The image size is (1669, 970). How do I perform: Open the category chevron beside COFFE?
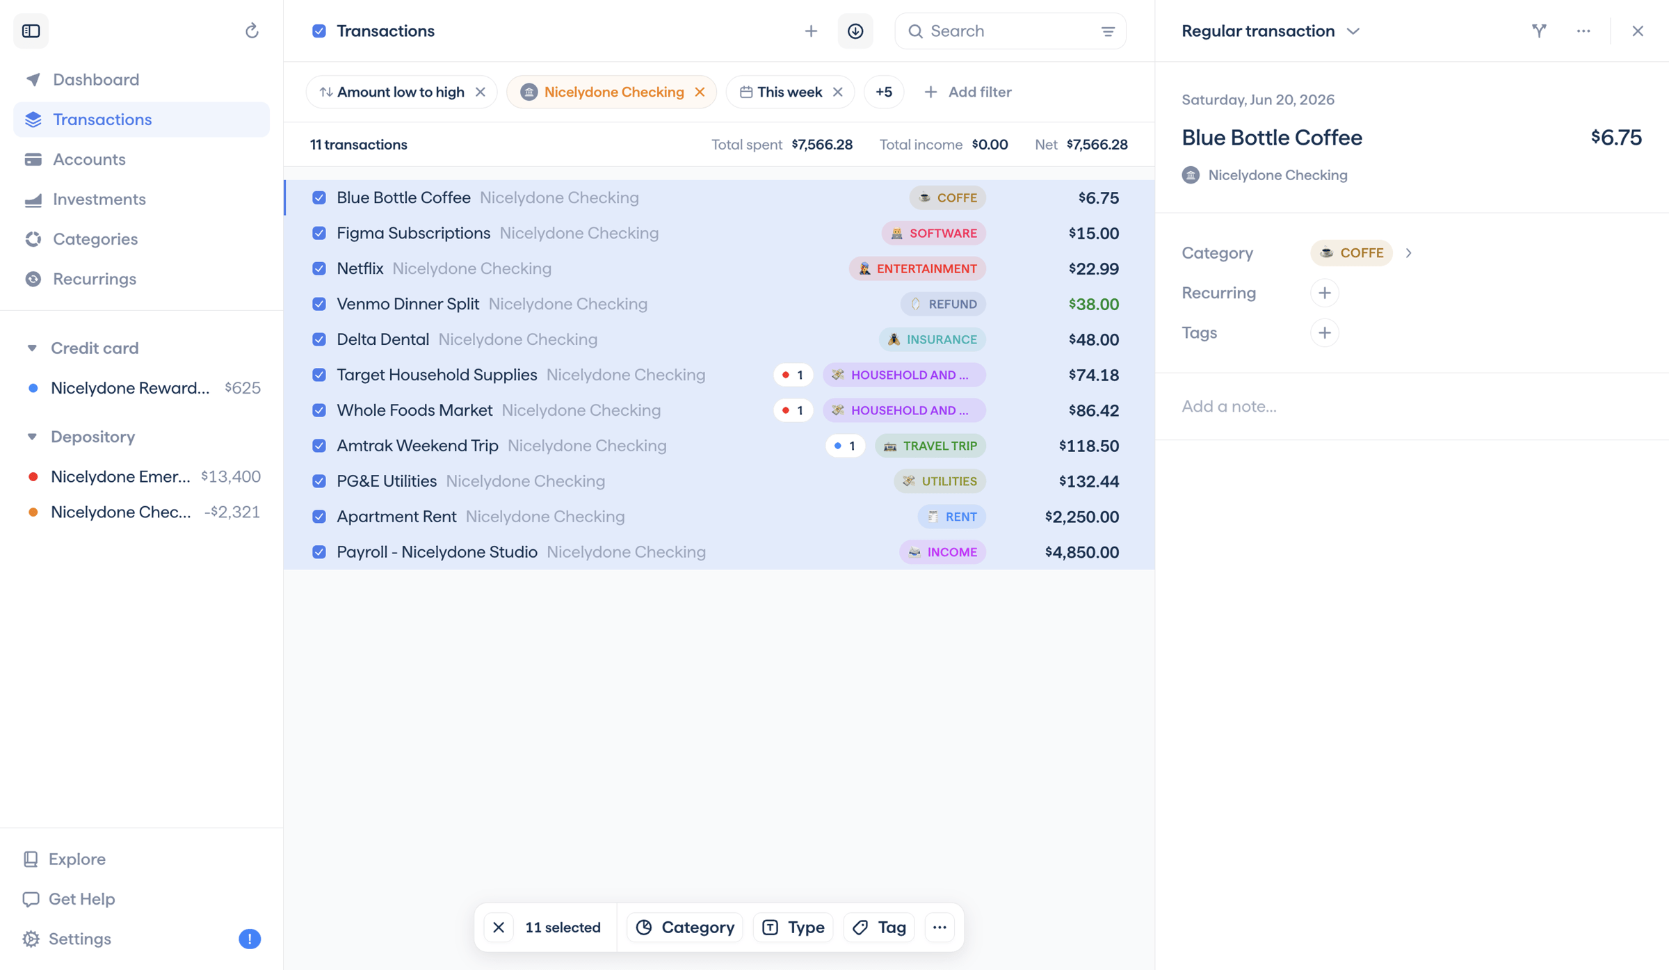pyautogui.click(x=1409, y=253)
